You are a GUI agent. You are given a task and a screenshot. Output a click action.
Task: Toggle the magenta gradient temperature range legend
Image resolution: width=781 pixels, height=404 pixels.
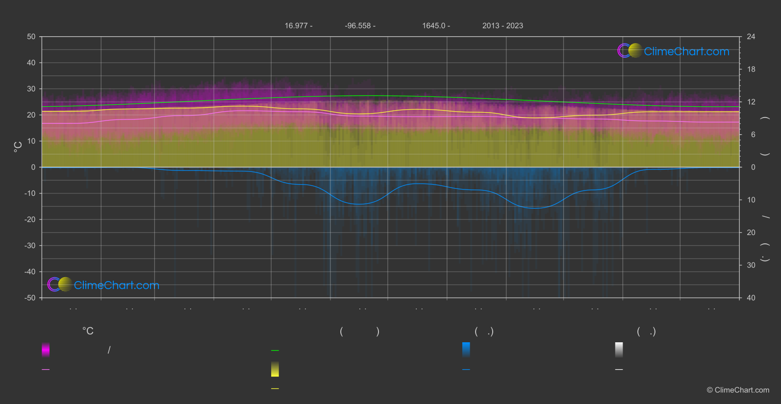click(46, 350)
